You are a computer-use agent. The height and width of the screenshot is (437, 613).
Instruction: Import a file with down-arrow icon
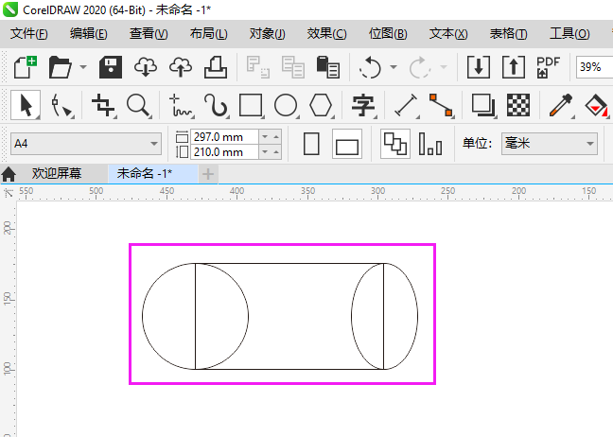(x=479, y=67)
